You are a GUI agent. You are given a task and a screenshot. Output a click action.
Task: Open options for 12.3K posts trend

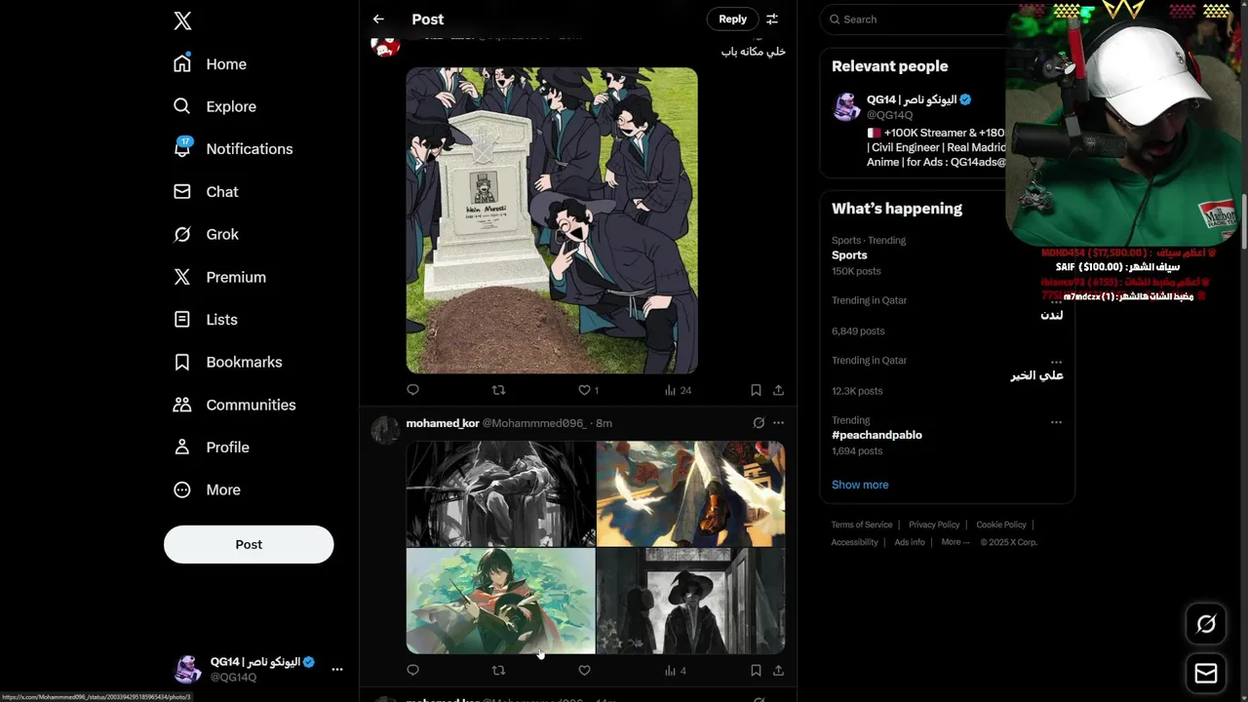(x=1056, y=362)
